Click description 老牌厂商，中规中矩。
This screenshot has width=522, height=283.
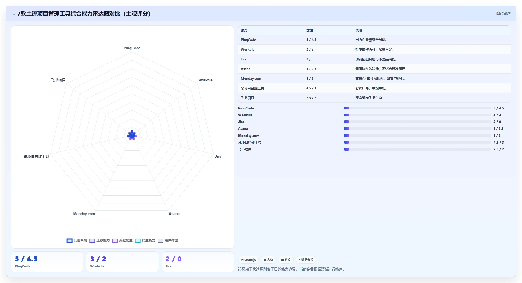pos(371,88)
